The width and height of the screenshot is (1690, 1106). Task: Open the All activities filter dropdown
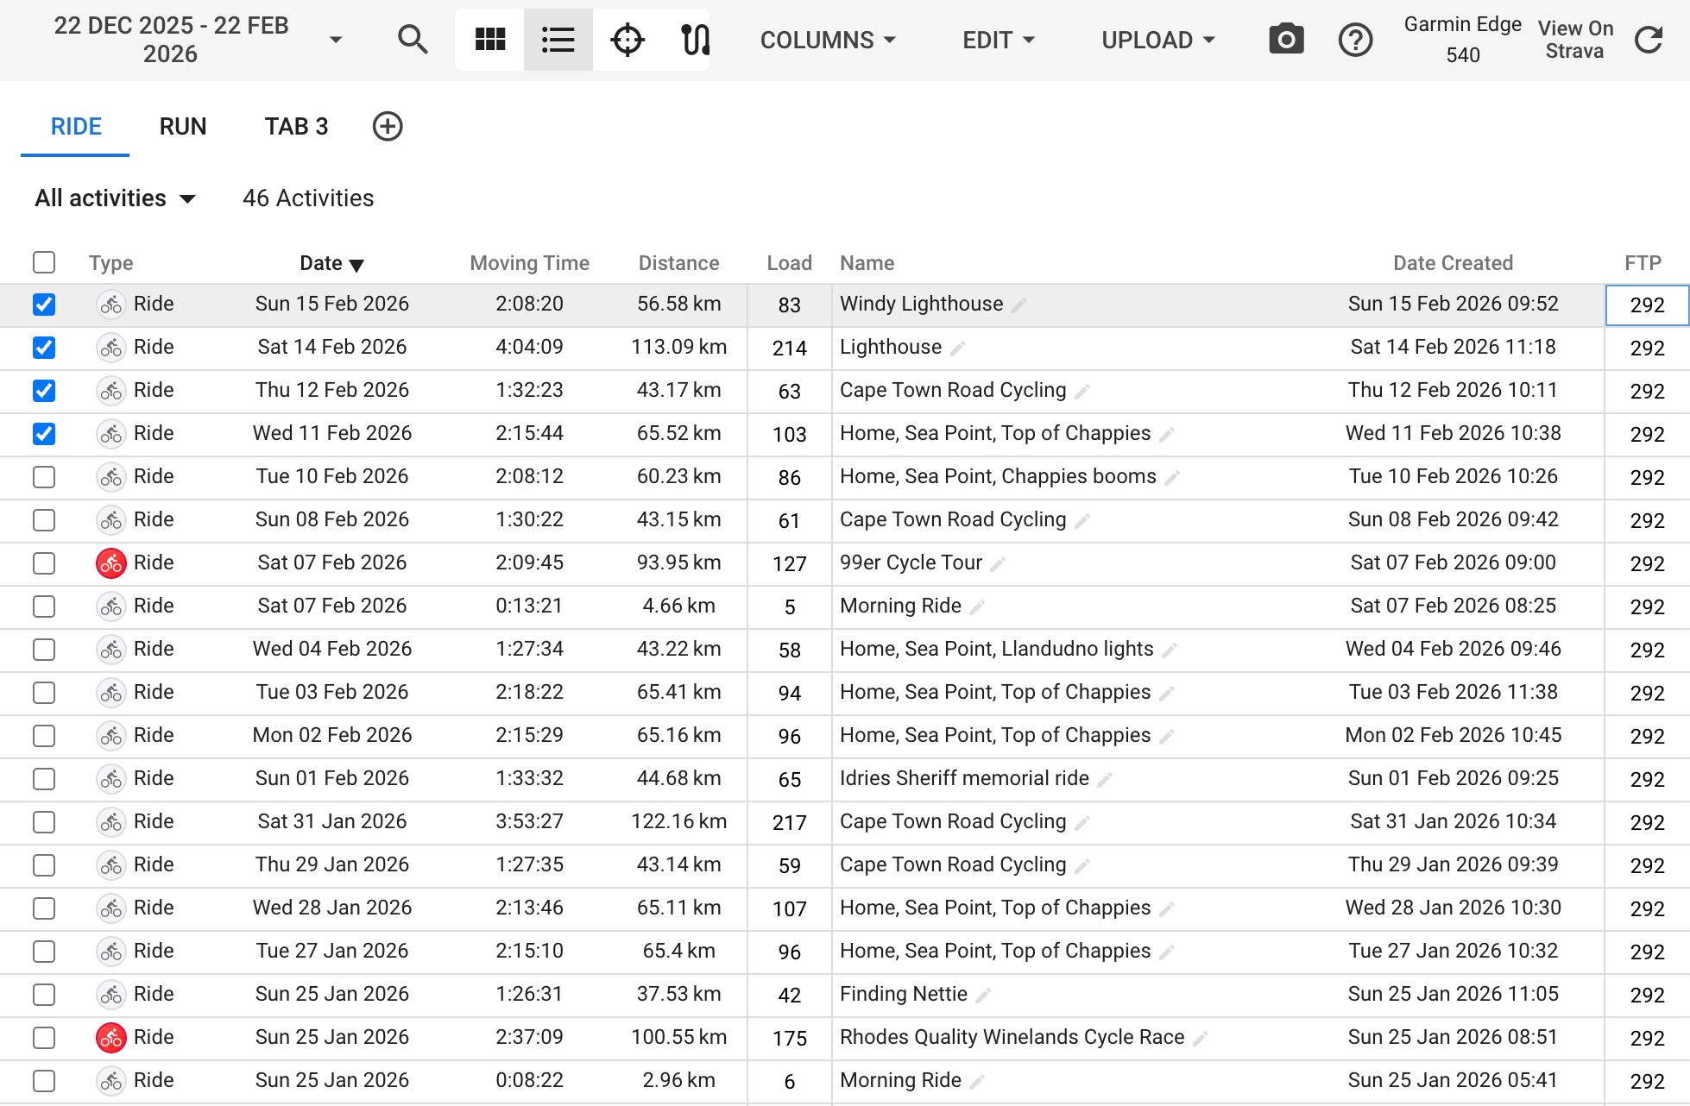(115, 198)
